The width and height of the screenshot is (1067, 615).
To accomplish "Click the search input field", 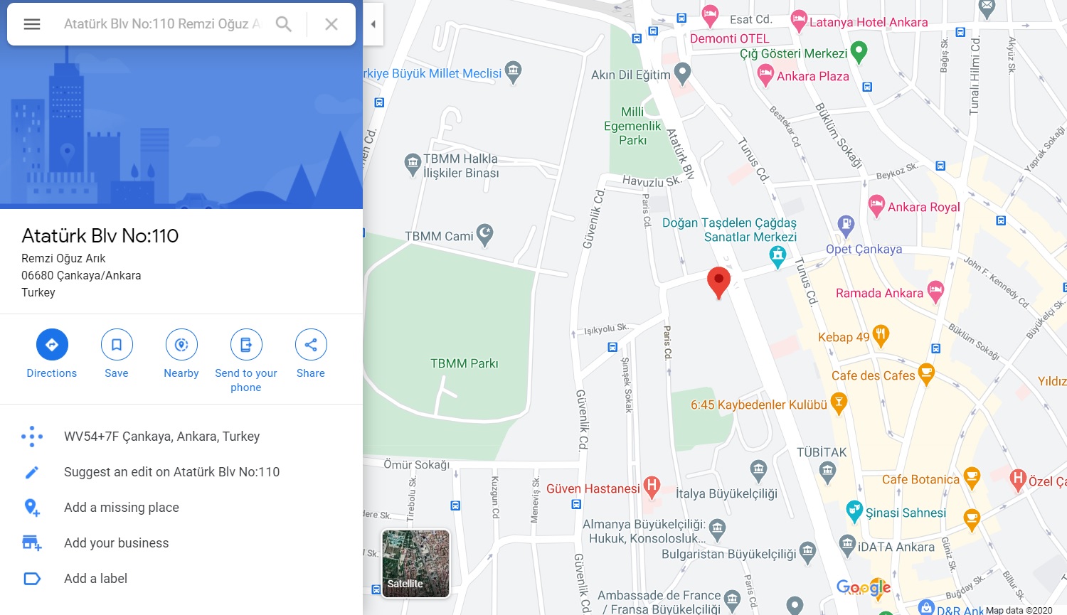I will [x=162, y=24].
